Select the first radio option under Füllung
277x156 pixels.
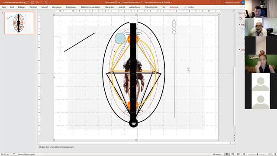pos(242,29)
